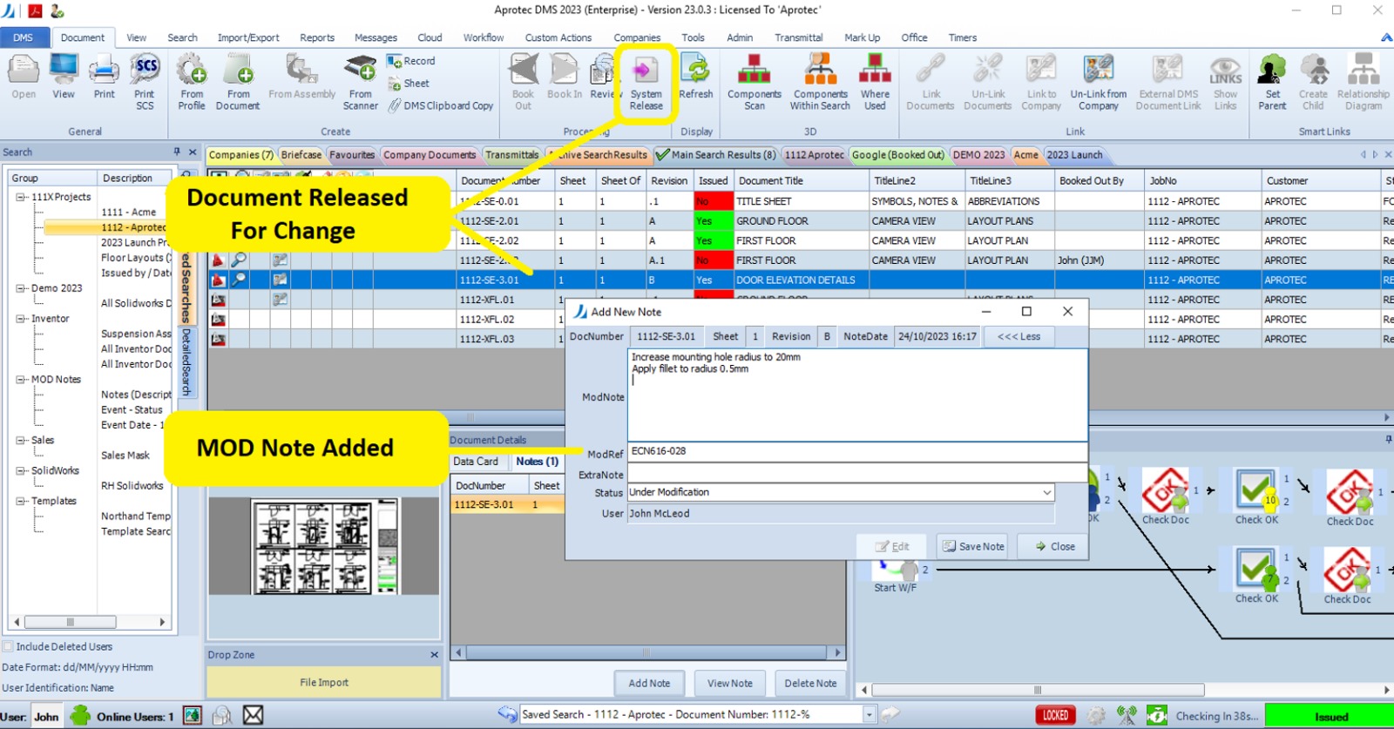Open the Status dropdown in Add New Note
Screen dimensions: 1394x729
(x=1046, y=492)
